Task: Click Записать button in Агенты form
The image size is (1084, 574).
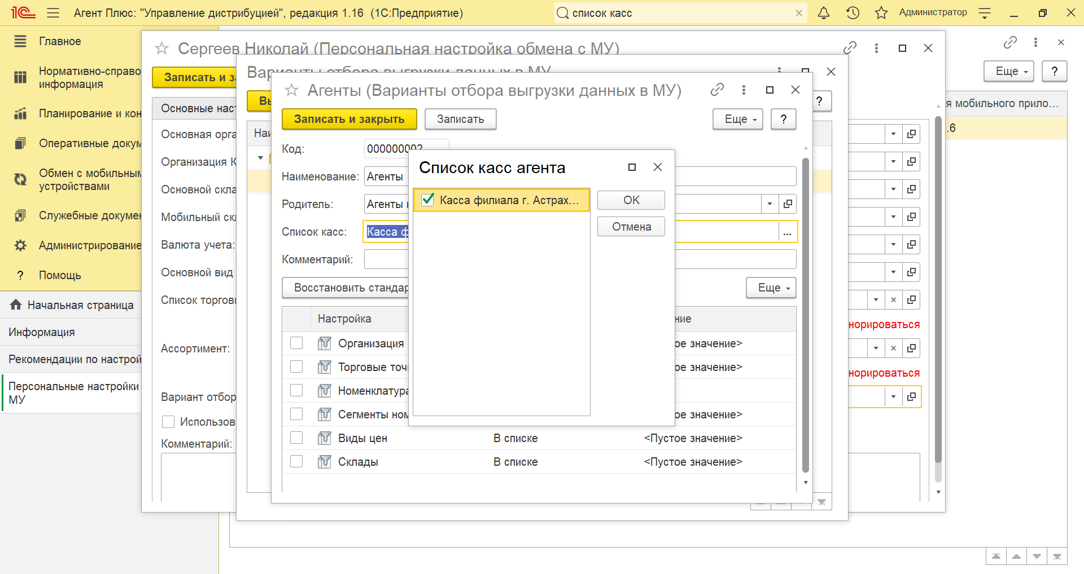Action: click(x=461, y=119)
